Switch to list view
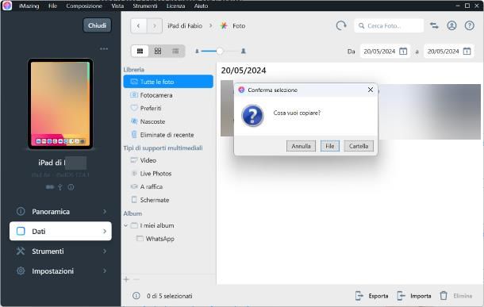Screen dimensions: 484x307 click(175, 52)
